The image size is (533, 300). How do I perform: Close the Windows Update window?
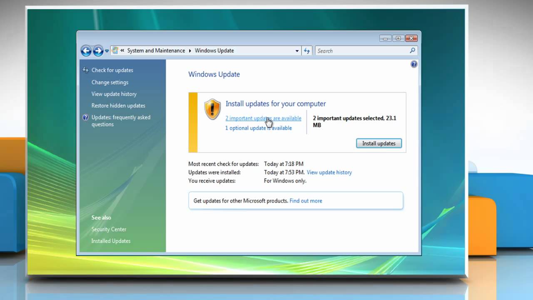tap(411, 38)
